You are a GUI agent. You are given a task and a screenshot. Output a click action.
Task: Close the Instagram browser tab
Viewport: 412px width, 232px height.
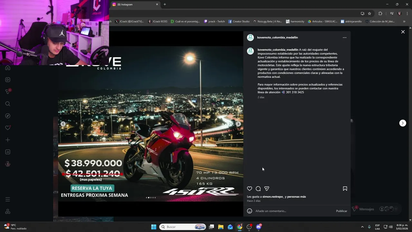point(157,5)
